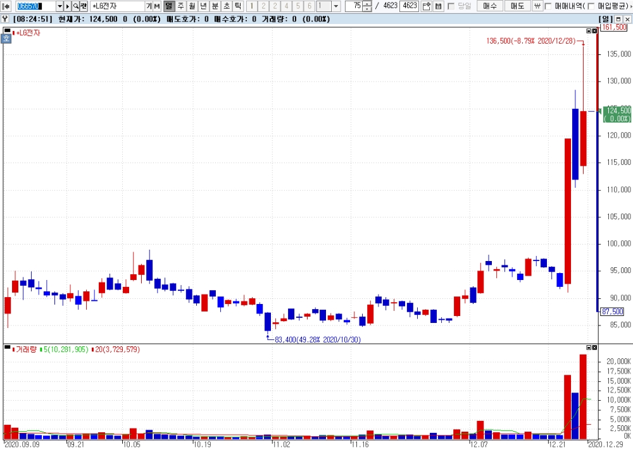Image resolution: width=633 pixels, height=450 pixels.
Task: Click interval preset button 4
Action: click(x=286, y=6)
